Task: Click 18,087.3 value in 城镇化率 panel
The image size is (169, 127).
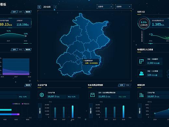Action: click(x=153, y=96)
